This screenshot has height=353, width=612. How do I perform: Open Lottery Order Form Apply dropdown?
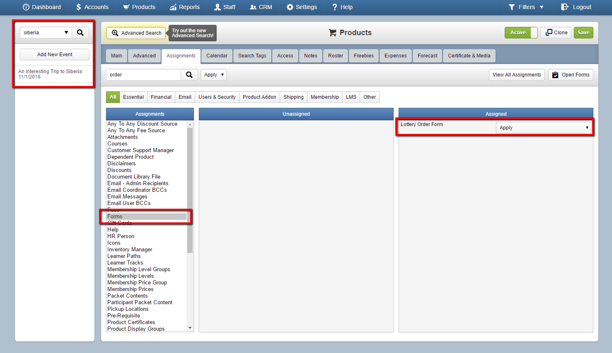click(544, 128)
